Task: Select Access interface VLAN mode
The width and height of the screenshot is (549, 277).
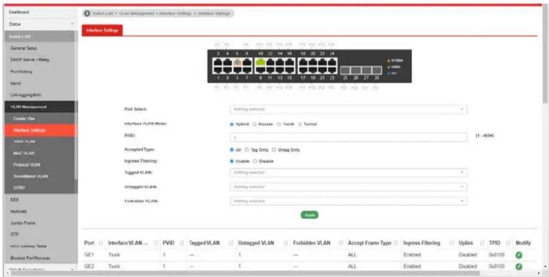Action: [x=255, y=124]
